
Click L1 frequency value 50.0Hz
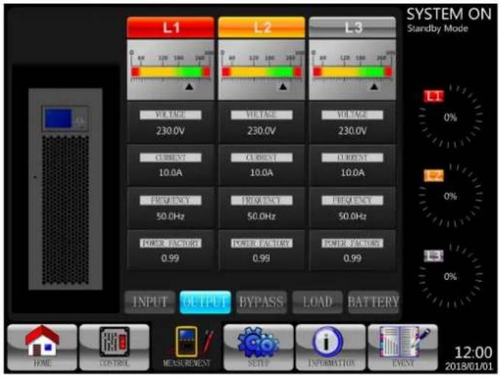click(x=170, y=216)
